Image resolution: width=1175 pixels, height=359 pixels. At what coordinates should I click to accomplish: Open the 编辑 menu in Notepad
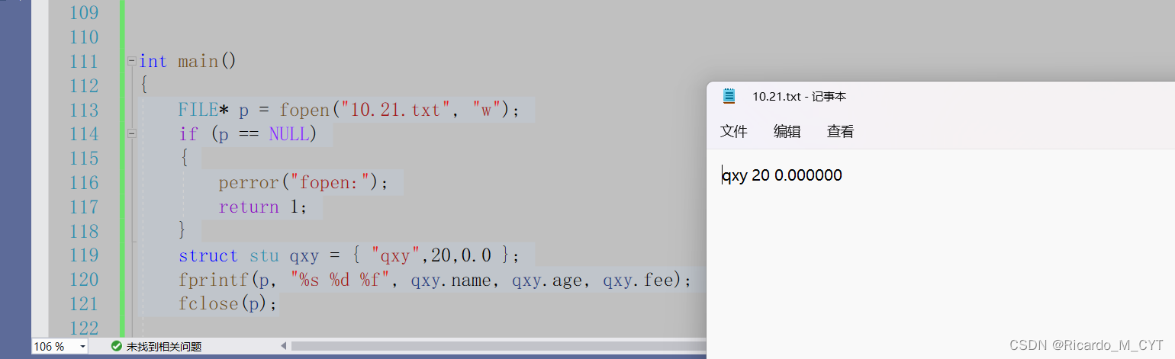coord(787,131)
